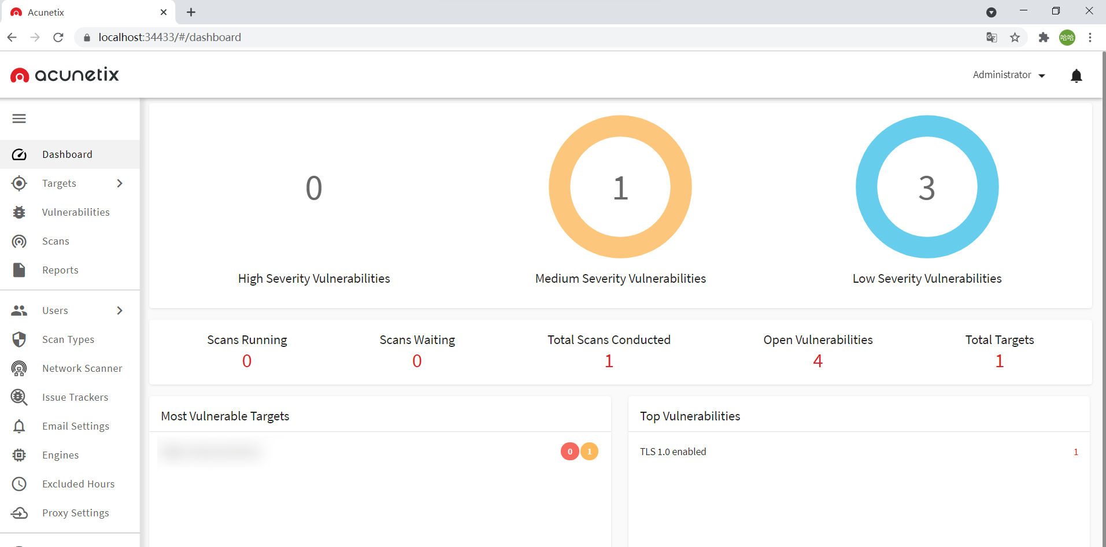The width and height of the screenshot is (1106, 547).
Task: Click the Medium Severity Vulnerabilities donut chart
Action: click(x=620, y=187)
